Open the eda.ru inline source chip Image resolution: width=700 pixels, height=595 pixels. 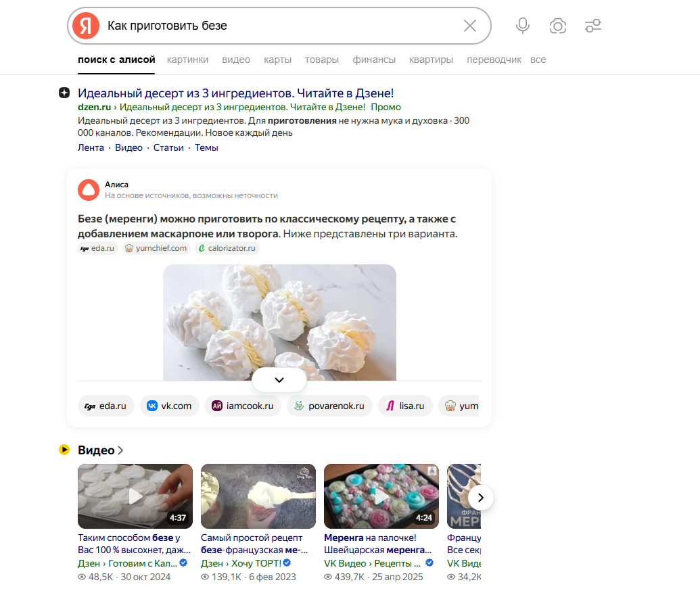98,248
